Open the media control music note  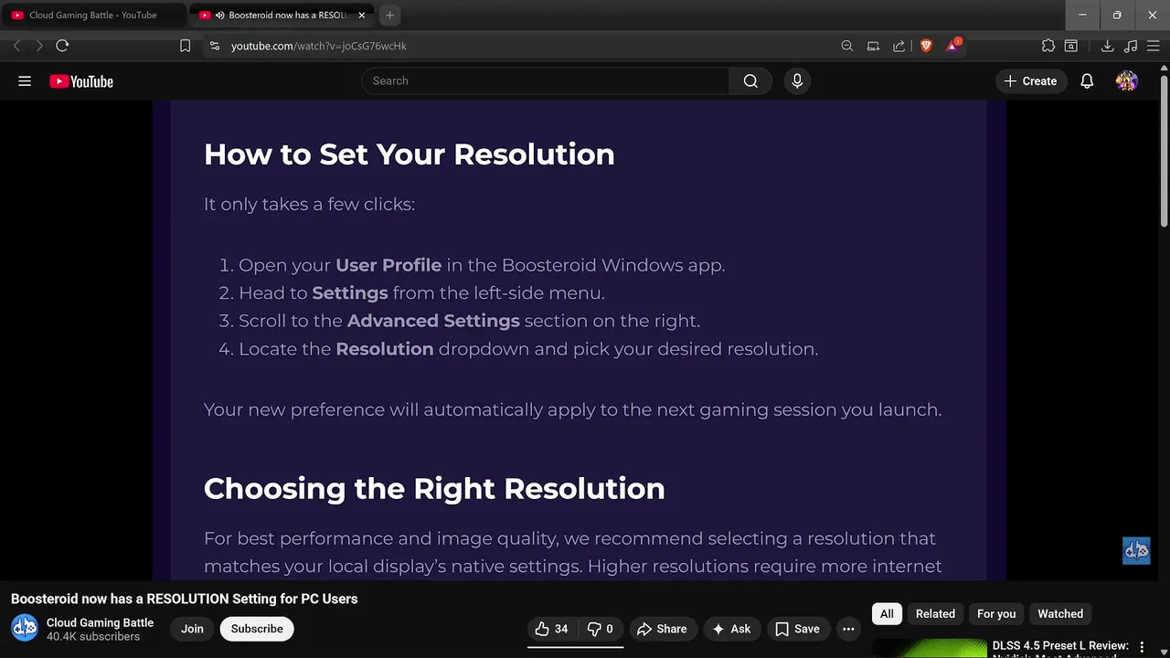click(x=1131, y=46)
